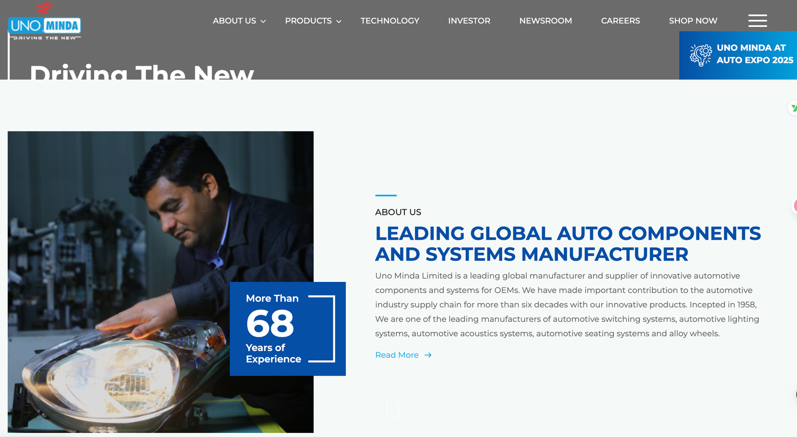This screenshot has width=797, height=437.
Task: Expand the About Us dropdown chevron
Action: click(264, 21)
